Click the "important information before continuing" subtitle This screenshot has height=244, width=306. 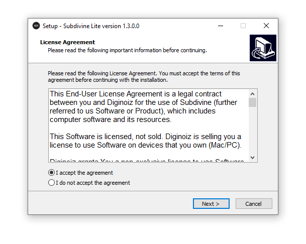[x=127, y=50]
